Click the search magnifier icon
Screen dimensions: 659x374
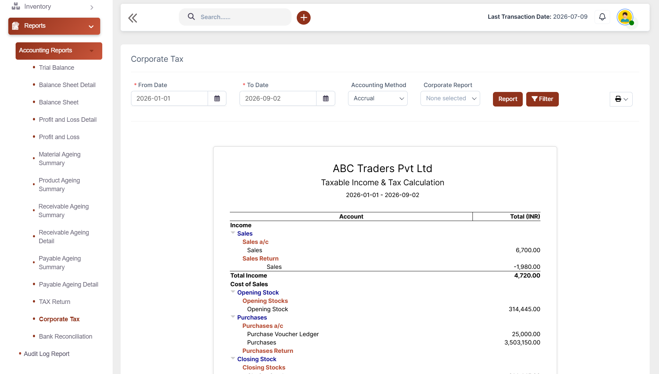pos(191,17)
